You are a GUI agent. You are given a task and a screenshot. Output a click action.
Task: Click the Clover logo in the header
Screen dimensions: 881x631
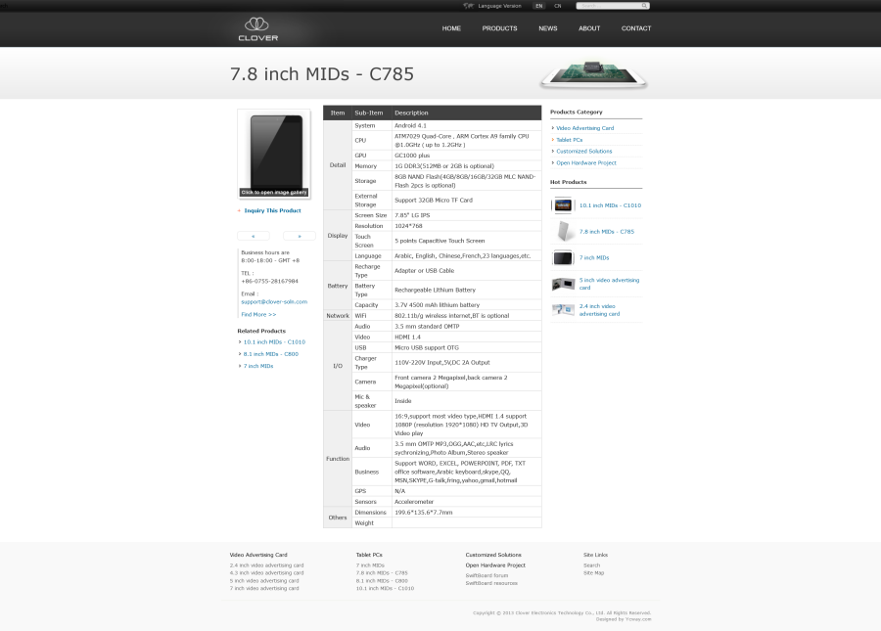(x=258, y=29)
